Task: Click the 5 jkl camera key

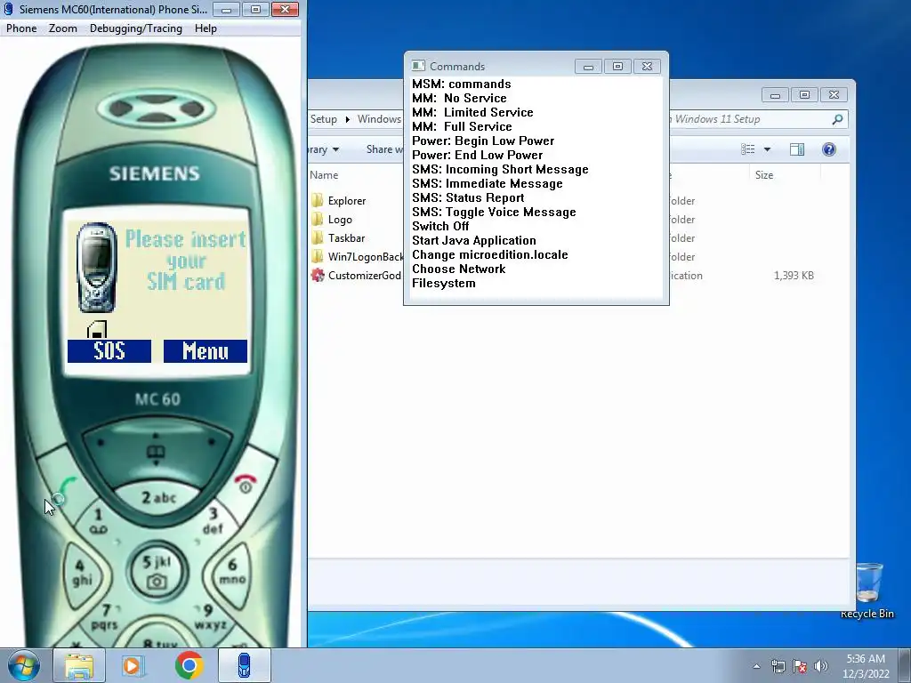Action: click(157, 572)
